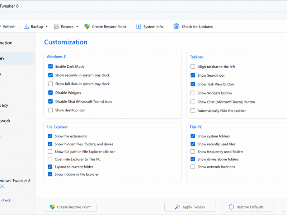Click the 'check' link in the sidebar
Viewport: 287px width, 215px height.
point(6,200)
